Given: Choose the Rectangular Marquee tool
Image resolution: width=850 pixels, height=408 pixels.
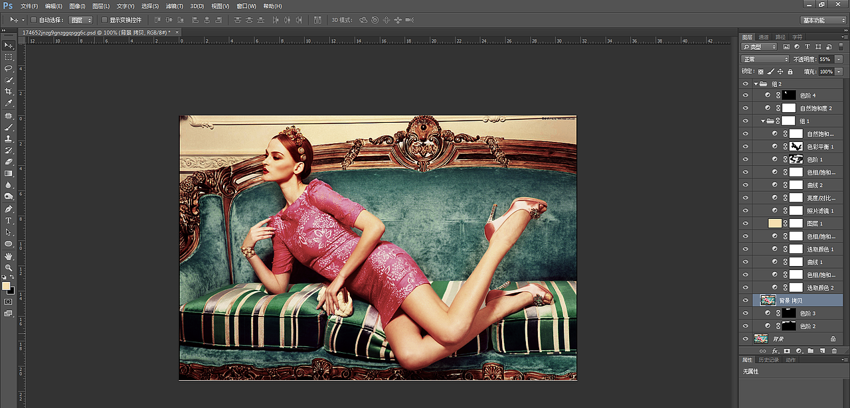Looking at the screenshot, I should pos(9,57).
